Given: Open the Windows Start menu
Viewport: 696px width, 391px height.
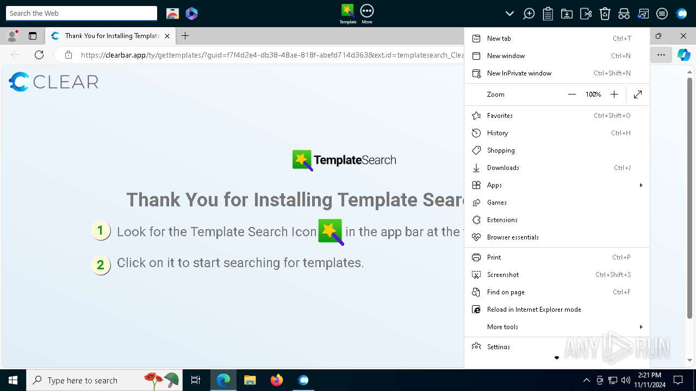Looking at the screenshot, I should pyautogui.click(x=13, y=380).
